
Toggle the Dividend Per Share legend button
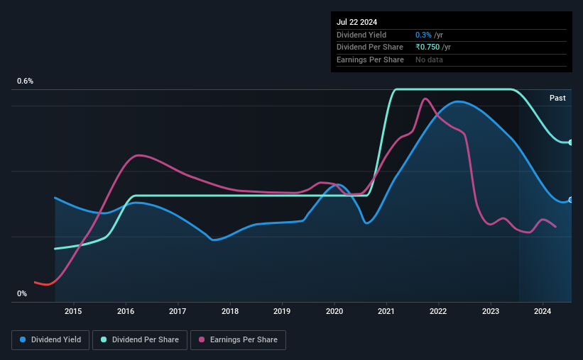tap(140, 340)
